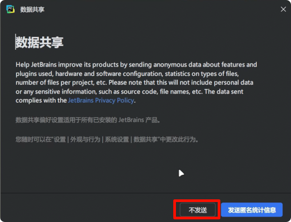Open the JetBrains Privacy Policy link
The width and height of the screenshot is (291, 222).
(101, 100)
